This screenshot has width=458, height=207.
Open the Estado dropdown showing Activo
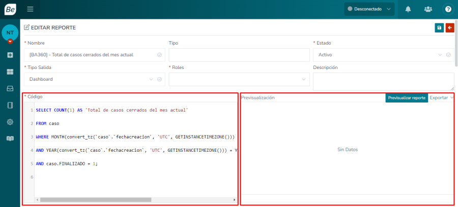click(x=383, y=55)
